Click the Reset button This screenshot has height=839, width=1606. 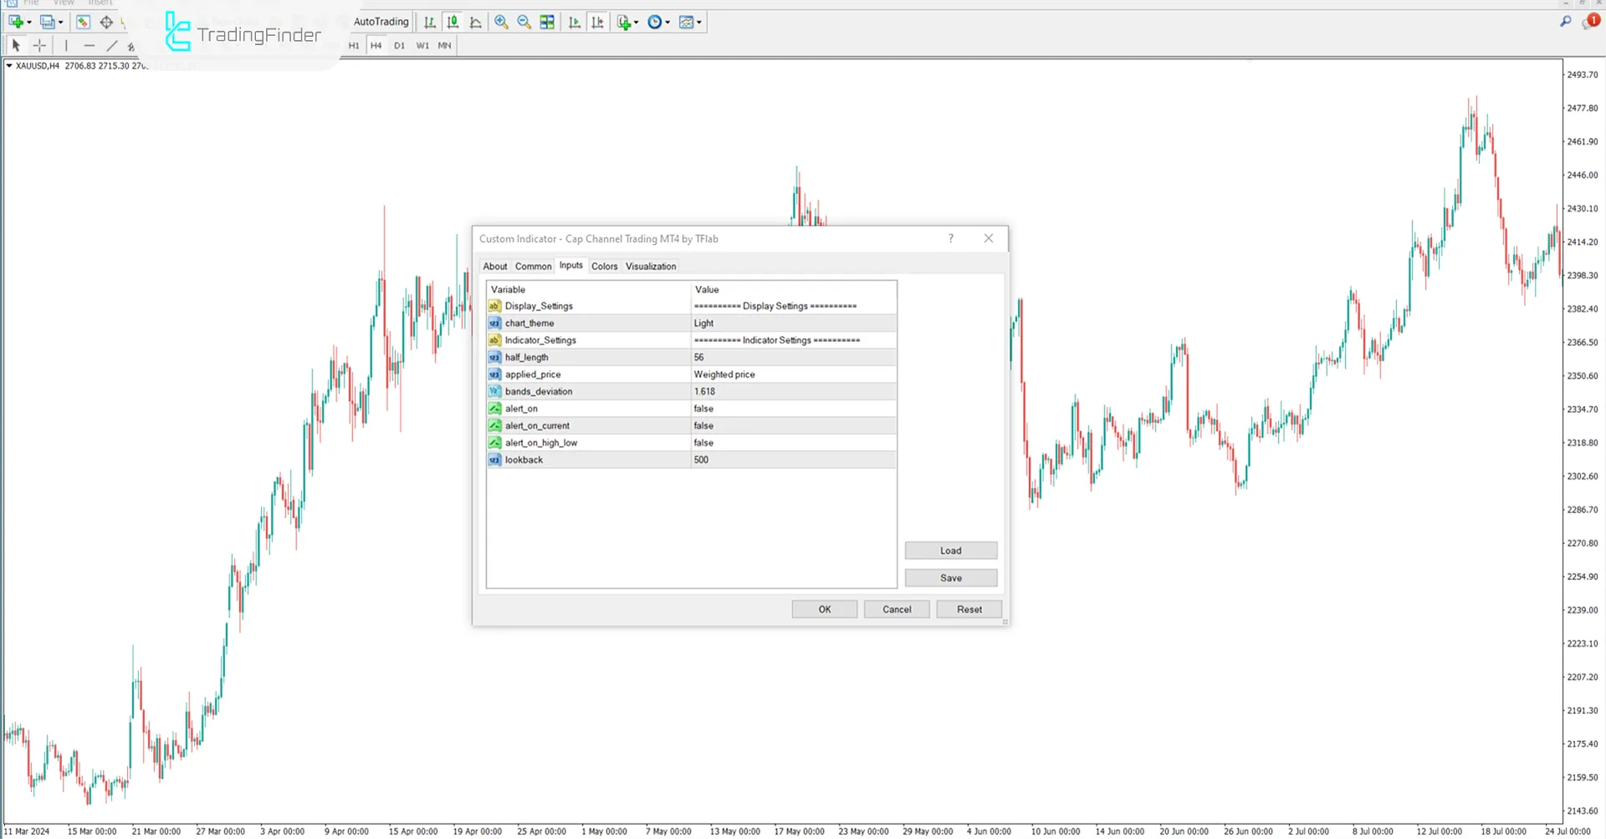[x=969, y=610]
